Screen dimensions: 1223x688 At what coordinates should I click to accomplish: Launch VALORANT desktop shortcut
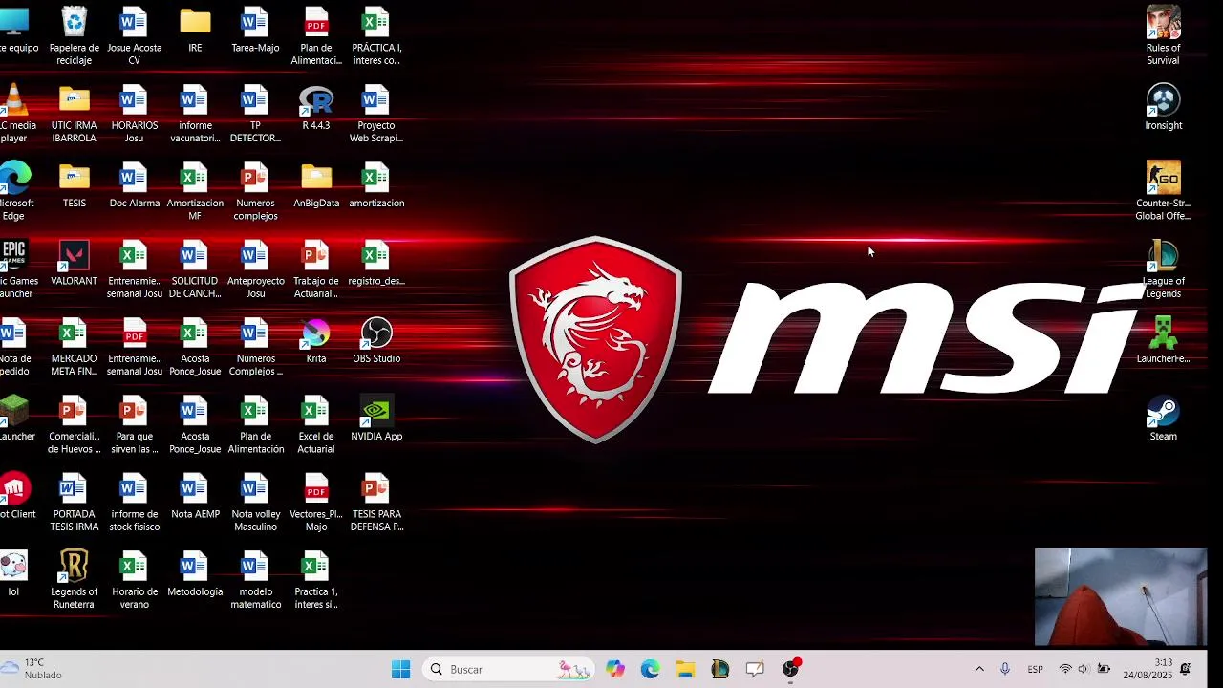(74, 263)
